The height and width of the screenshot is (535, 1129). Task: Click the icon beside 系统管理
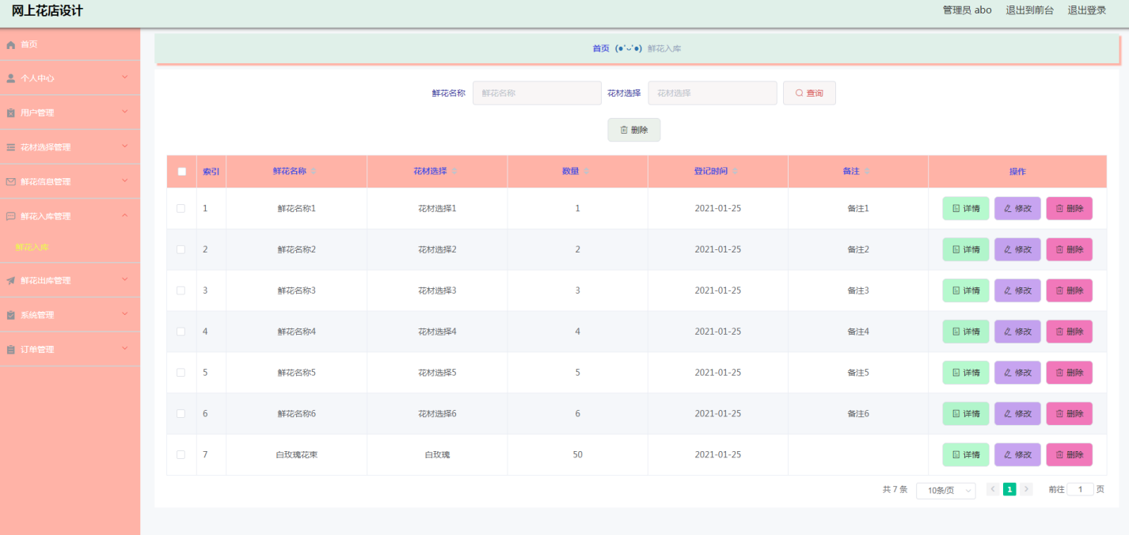11,315
